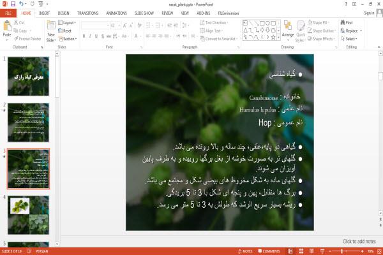This screenshot has width=383, height=255.
Task: Start Slide Show from status bar icon
Action: (x=322, y=251)
